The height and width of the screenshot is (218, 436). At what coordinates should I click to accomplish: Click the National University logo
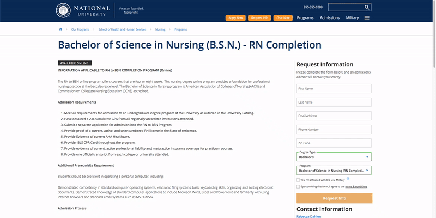83,10
